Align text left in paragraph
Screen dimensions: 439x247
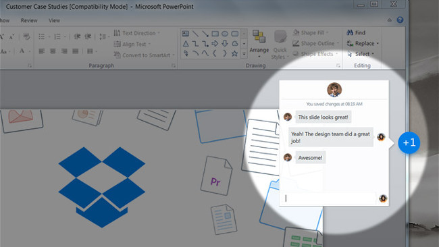[x=42, y=51]
